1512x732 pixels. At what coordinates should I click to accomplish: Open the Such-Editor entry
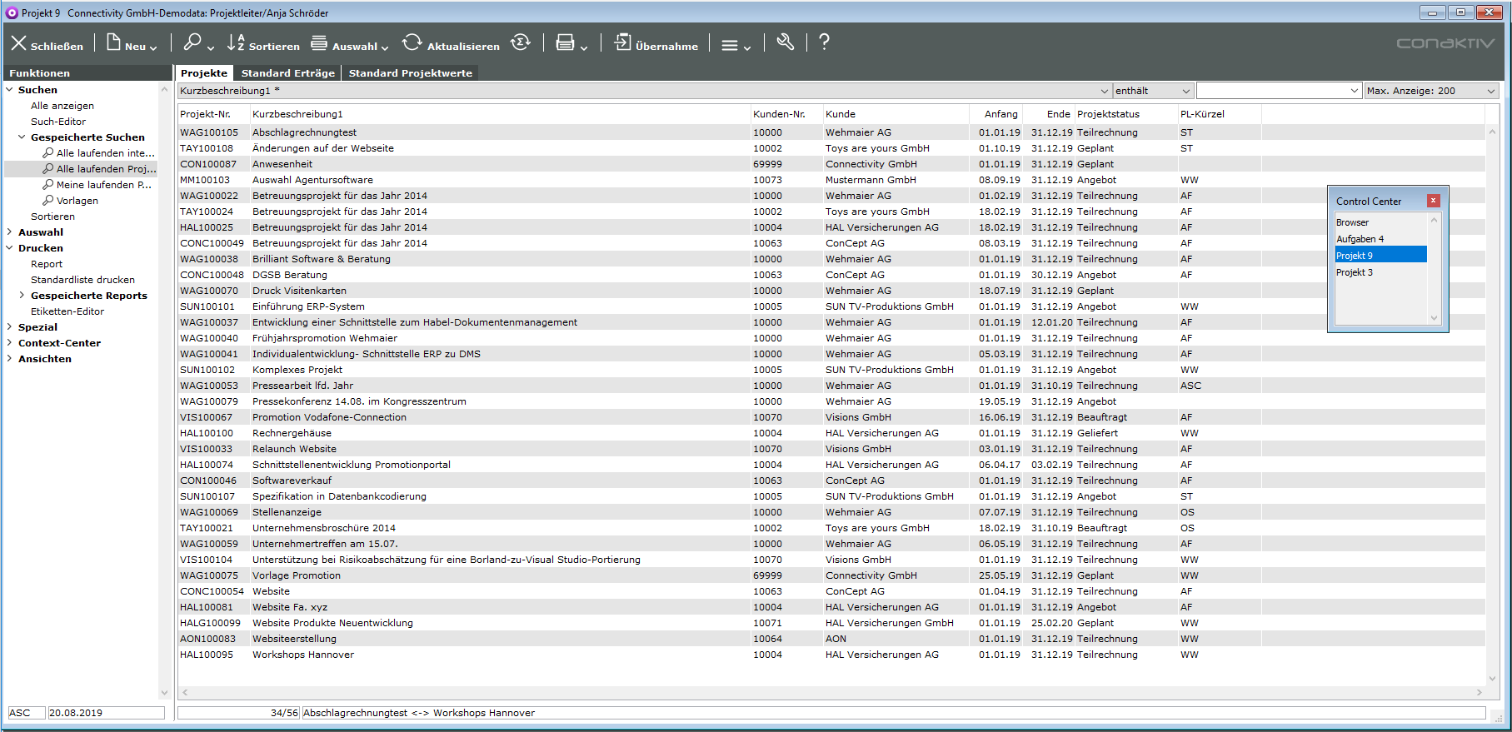pyautogui.click(x=58, y=122)
